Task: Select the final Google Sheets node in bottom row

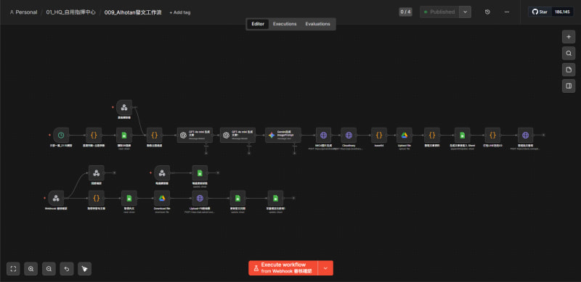Action: click(275, 199)
